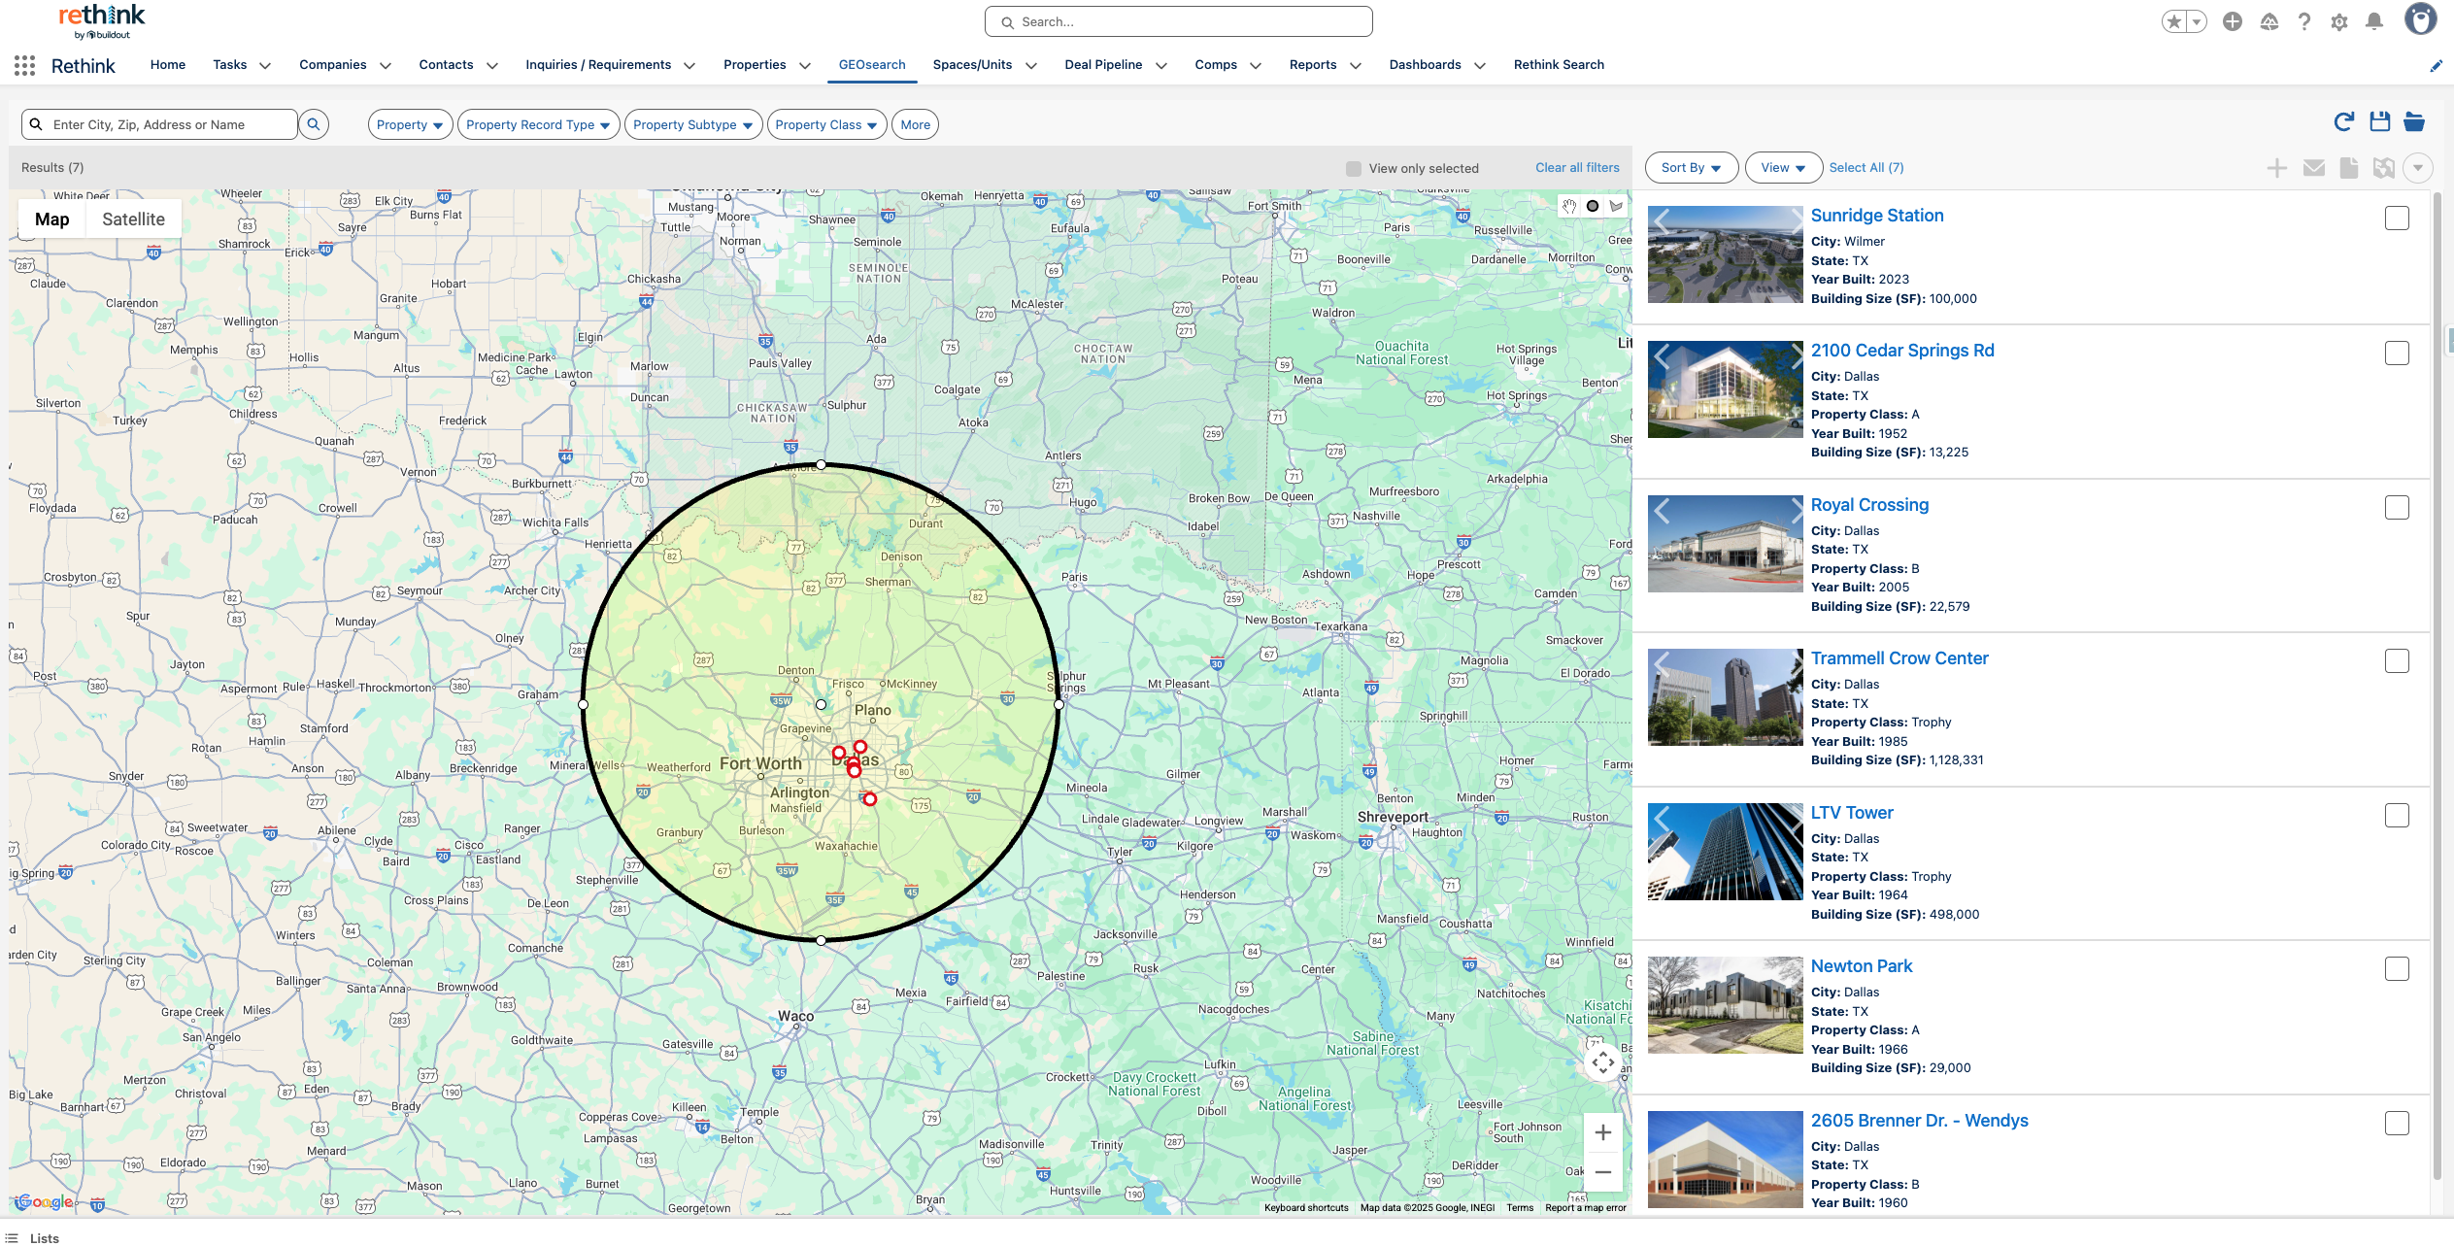Click the search magnifier button next to address field

point(314,124)
